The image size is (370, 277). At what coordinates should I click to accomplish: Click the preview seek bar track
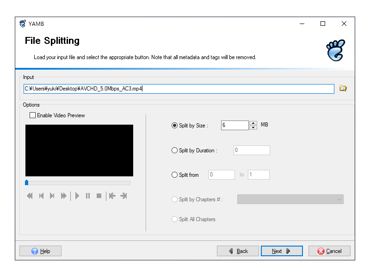coord(78,183)
